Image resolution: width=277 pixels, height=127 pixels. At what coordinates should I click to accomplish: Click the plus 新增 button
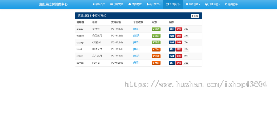pos(195,16)
